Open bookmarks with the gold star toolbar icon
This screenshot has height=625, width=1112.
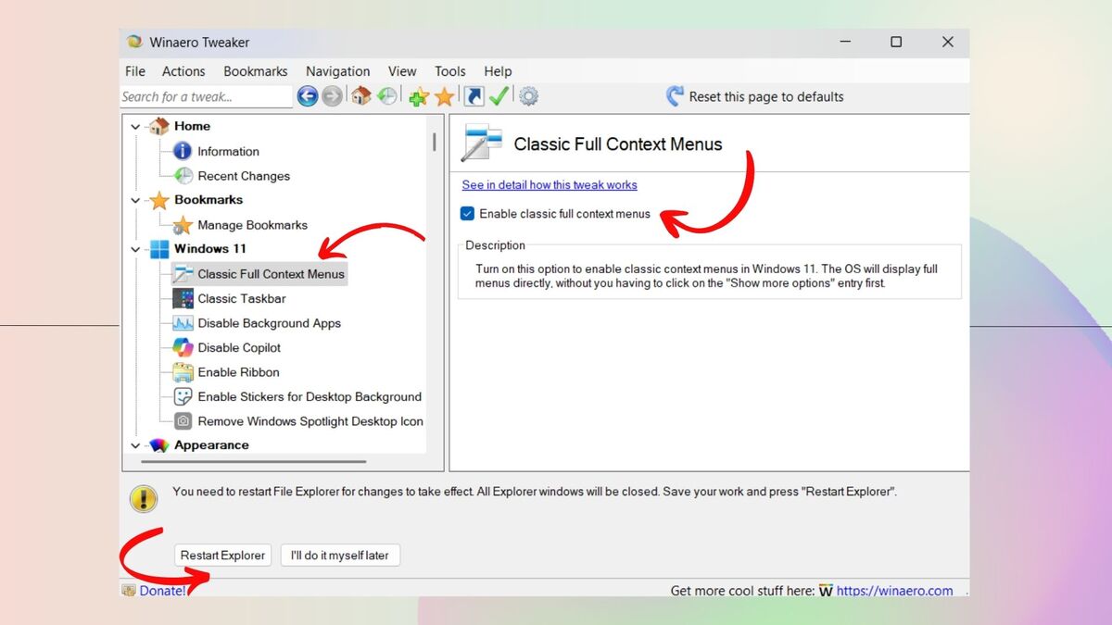pyautogui.click(x=445, y=96)
